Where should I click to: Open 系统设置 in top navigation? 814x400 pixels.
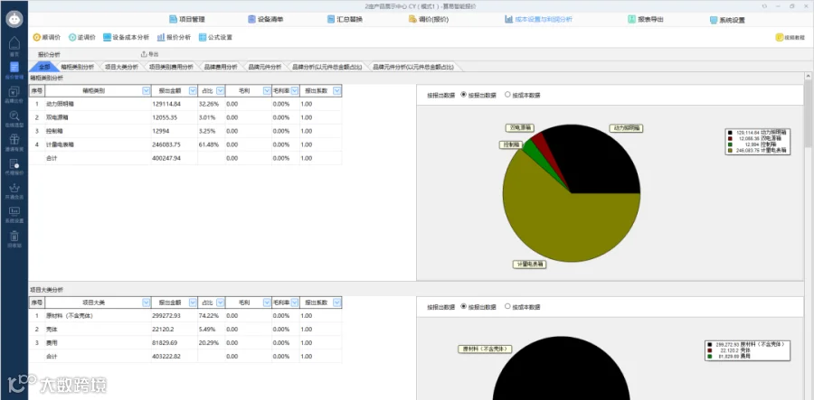point(727,20)
